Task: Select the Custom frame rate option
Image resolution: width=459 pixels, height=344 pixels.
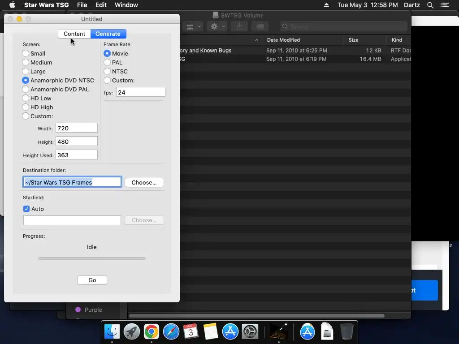Action: tap(119, 80)
